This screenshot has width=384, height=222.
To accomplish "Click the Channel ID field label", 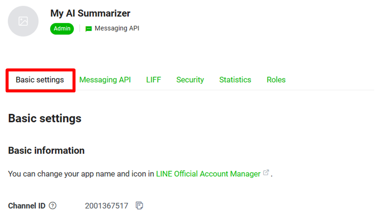I will [27, 206].
